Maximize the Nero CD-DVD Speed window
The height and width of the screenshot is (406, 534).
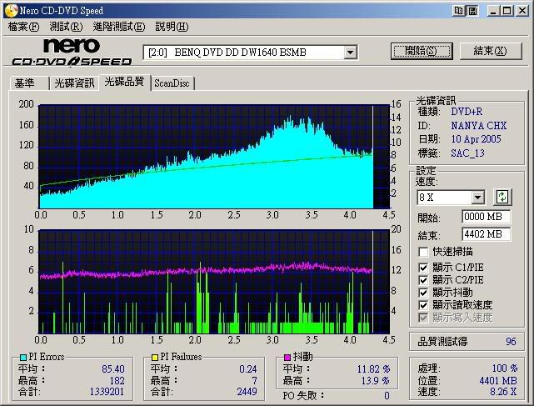click(507, 11)
